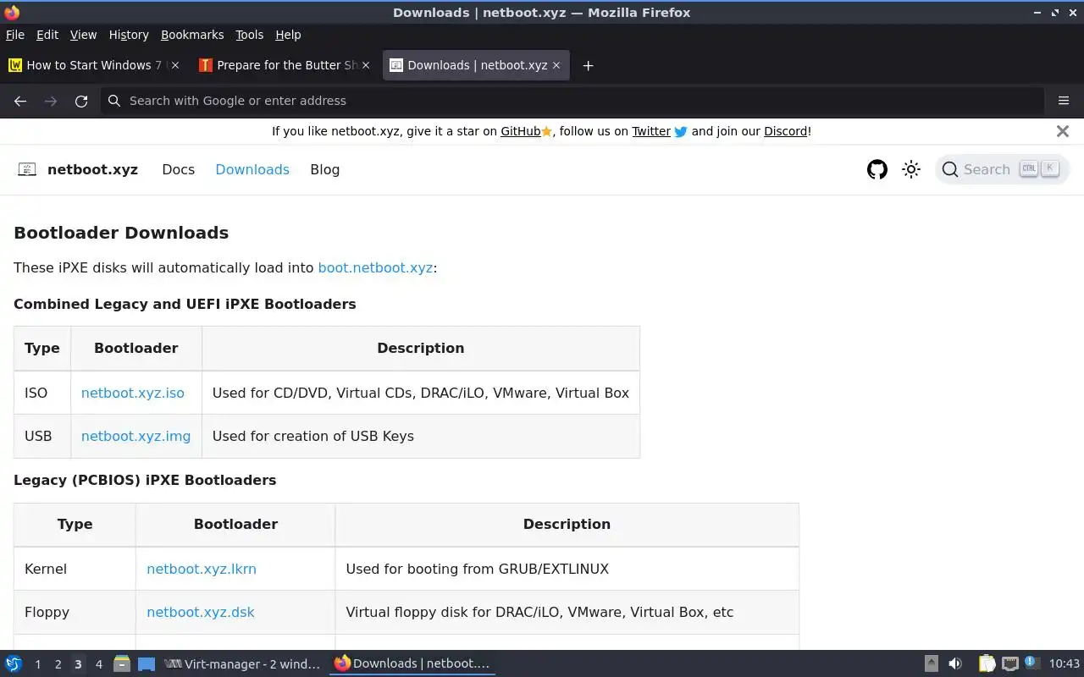Open the system application launcher icon

[x=14, y=663]
